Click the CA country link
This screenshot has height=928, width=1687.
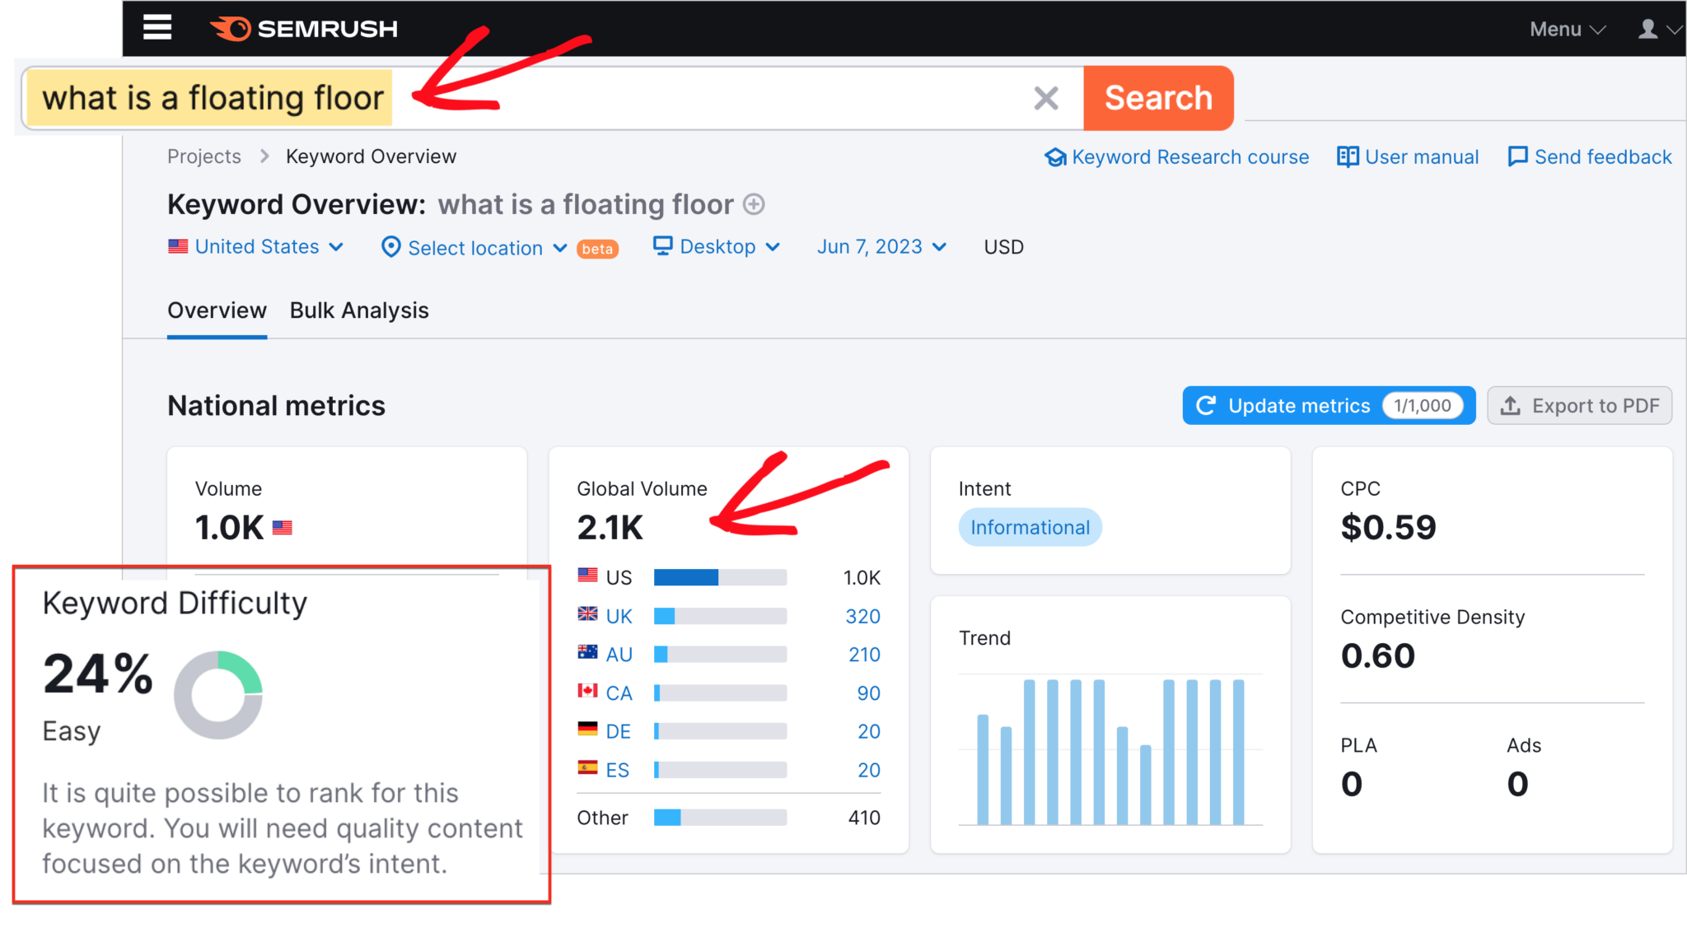pyautogui.click(x=619, y=693)
